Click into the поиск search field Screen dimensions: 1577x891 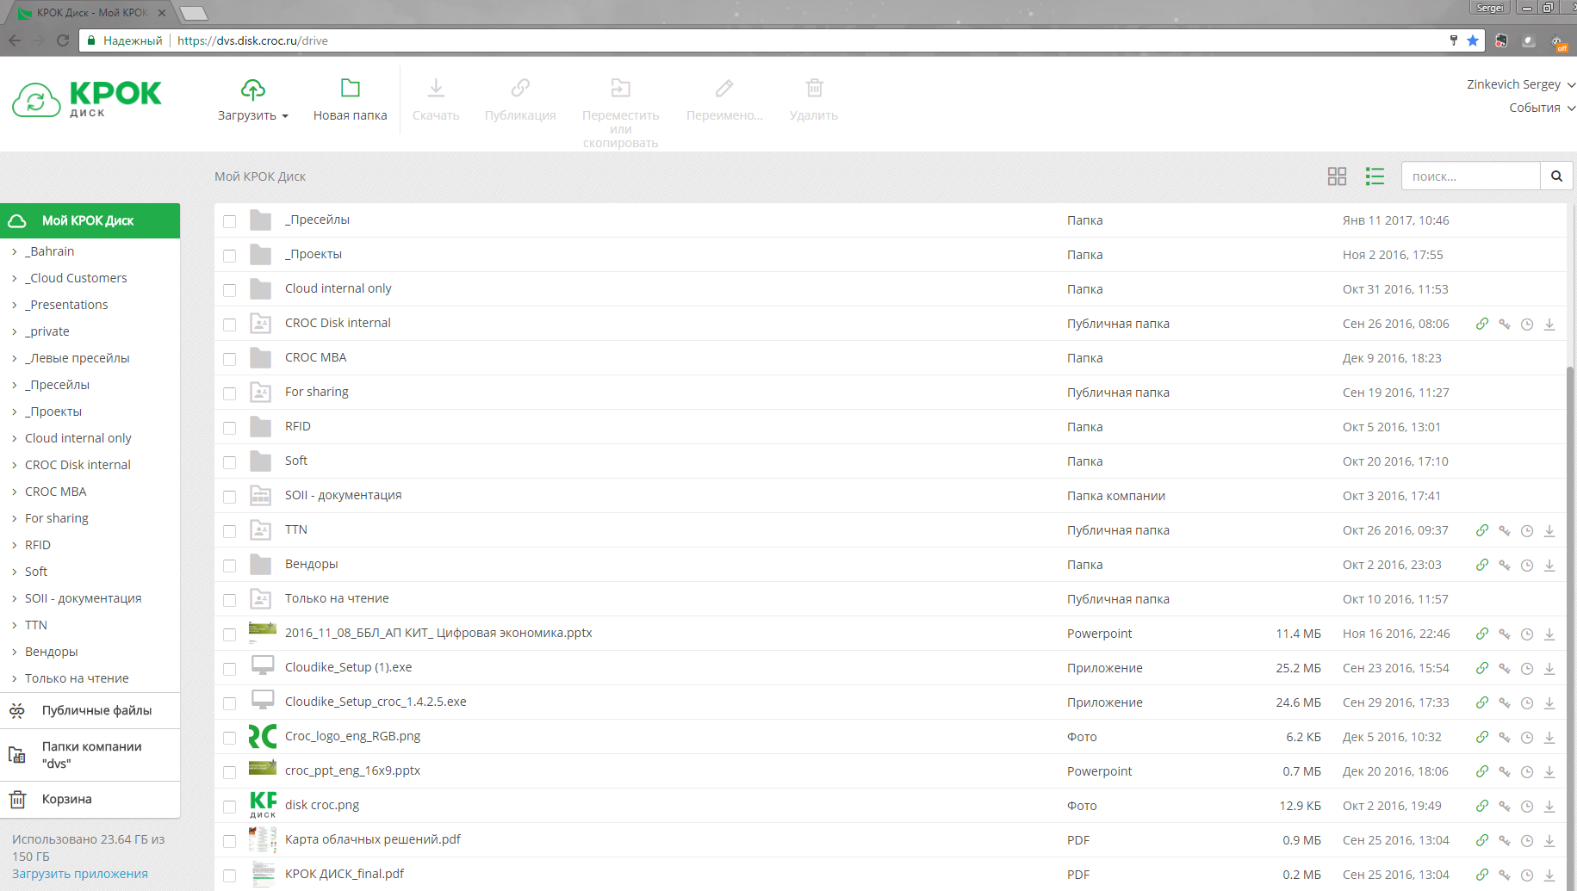click(1470, 176)
